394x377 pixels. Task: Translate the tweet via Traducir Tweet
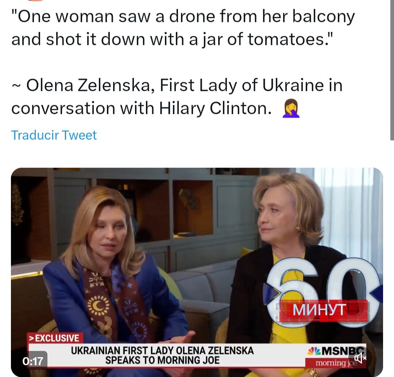click(x=54, y=135)
